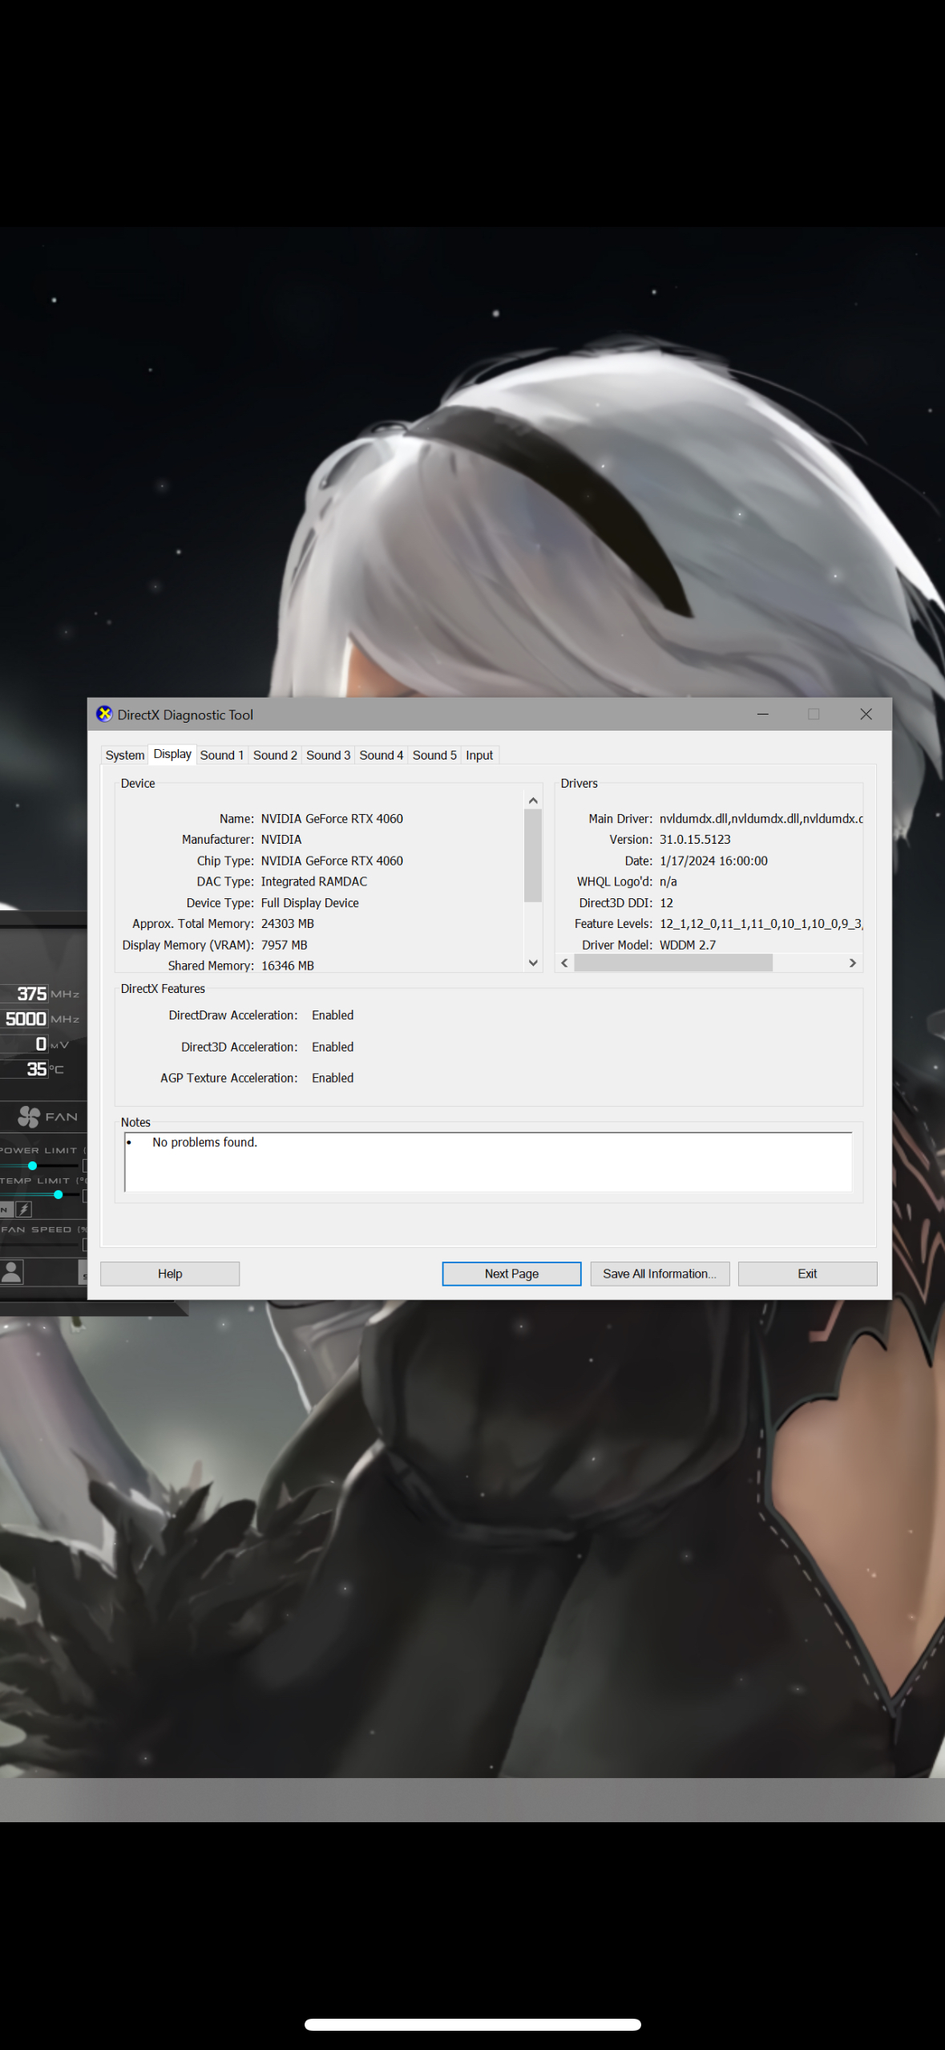
Task: Open the Sound 3 tab
Action: pyautogui.click(x=328, y=755)
